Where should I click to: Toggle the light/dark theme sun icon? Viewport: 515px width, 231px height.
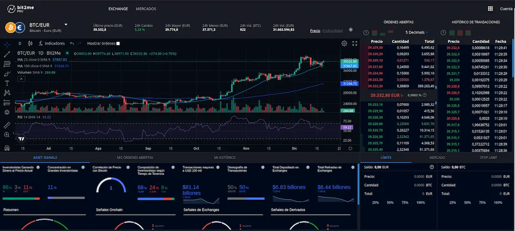(351, 30)
